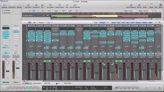Toggle Inst channel filter button
This screenshot has width=164, height=92.
[119, 23]
